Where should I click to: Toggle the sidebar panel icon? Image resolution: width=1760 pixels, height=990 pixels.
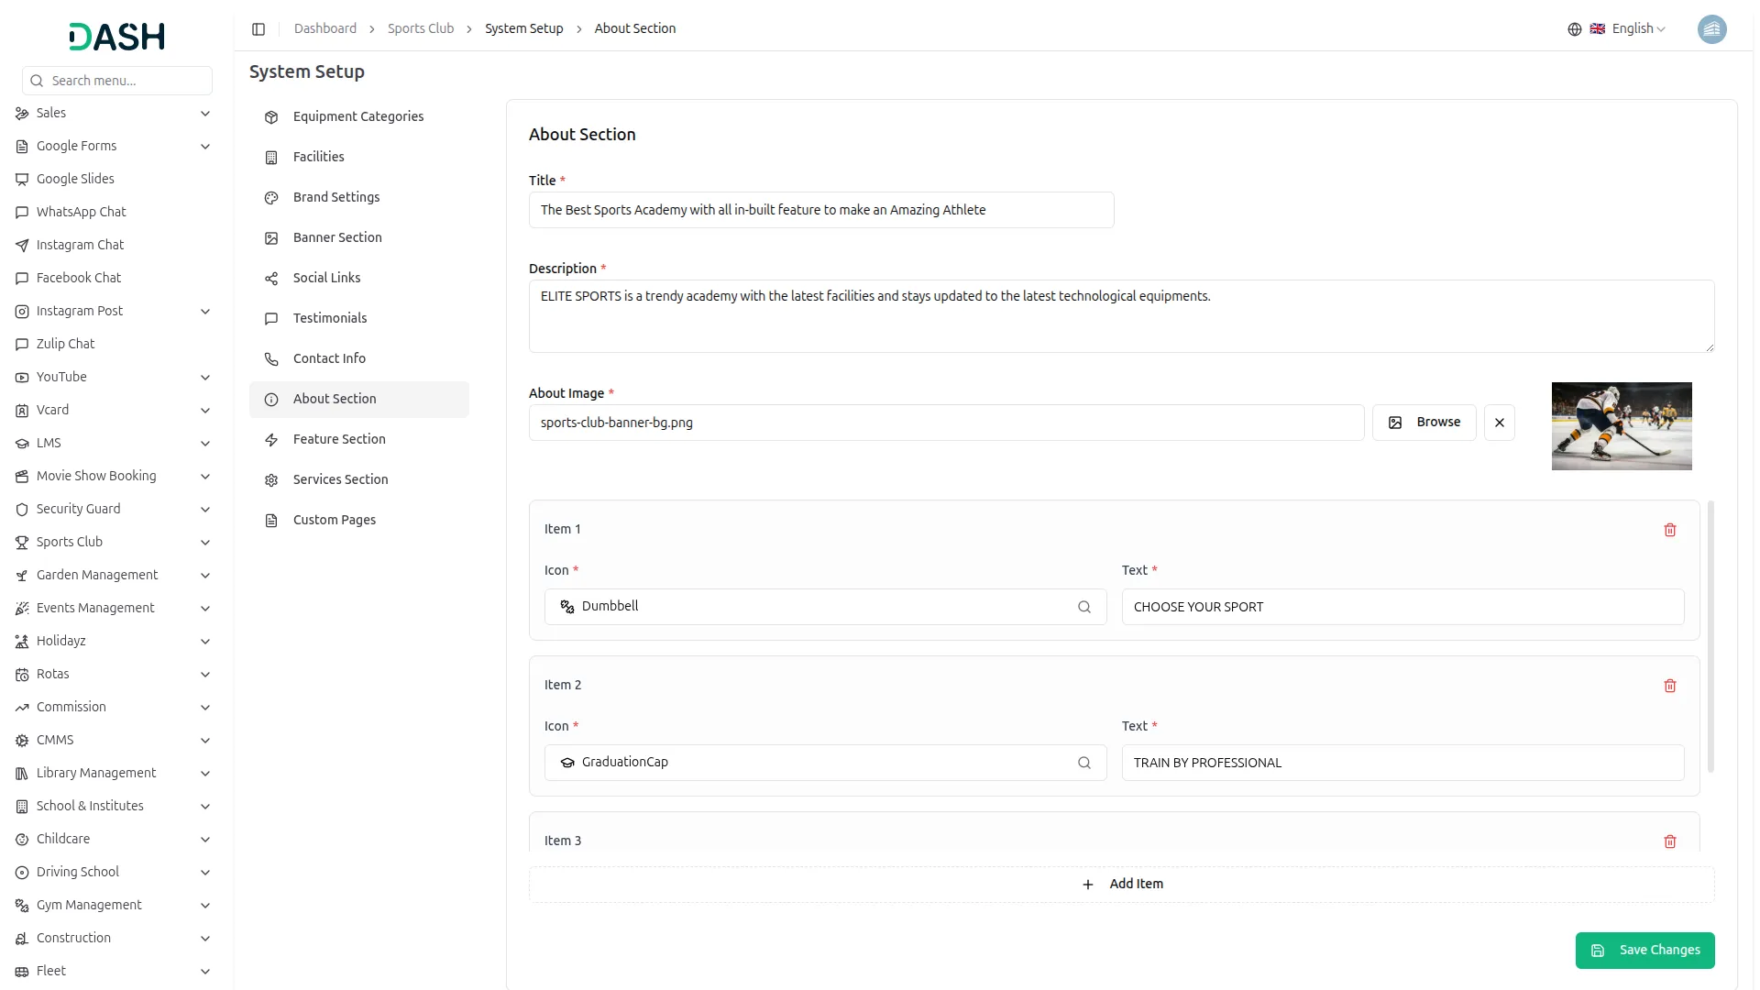pos(258,29)
